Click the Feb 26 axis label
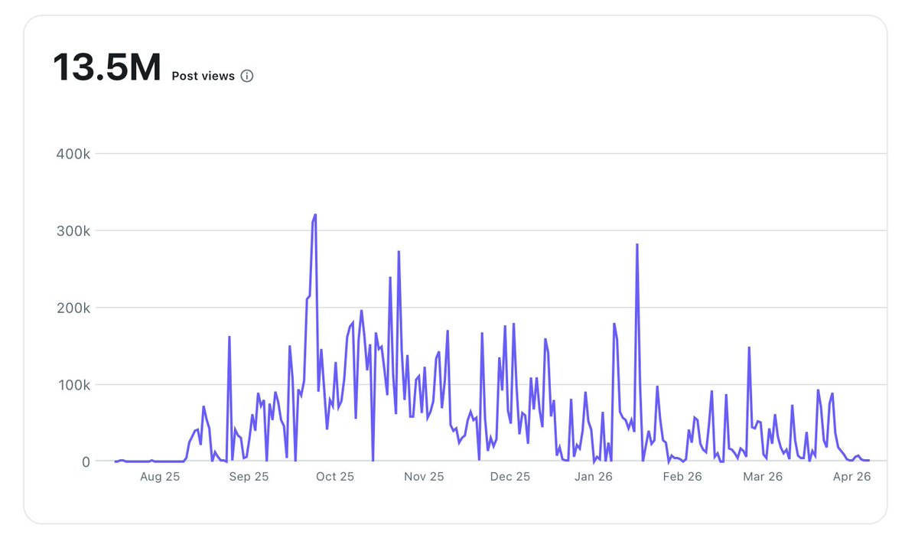 pyautogui.click(x=682, y=476)
